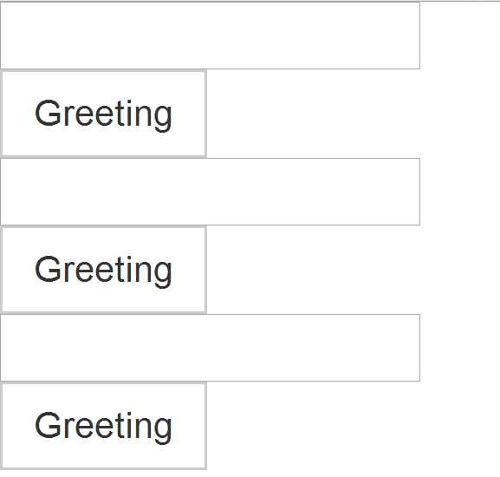500x477 pixels.
Task: Click the topmost empty text input field
Action: (211, 36)
